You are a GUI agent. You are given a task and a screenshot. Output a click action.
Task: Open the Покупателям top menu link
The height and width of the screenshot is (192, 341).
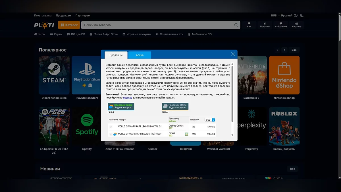[x=43, y=15]
